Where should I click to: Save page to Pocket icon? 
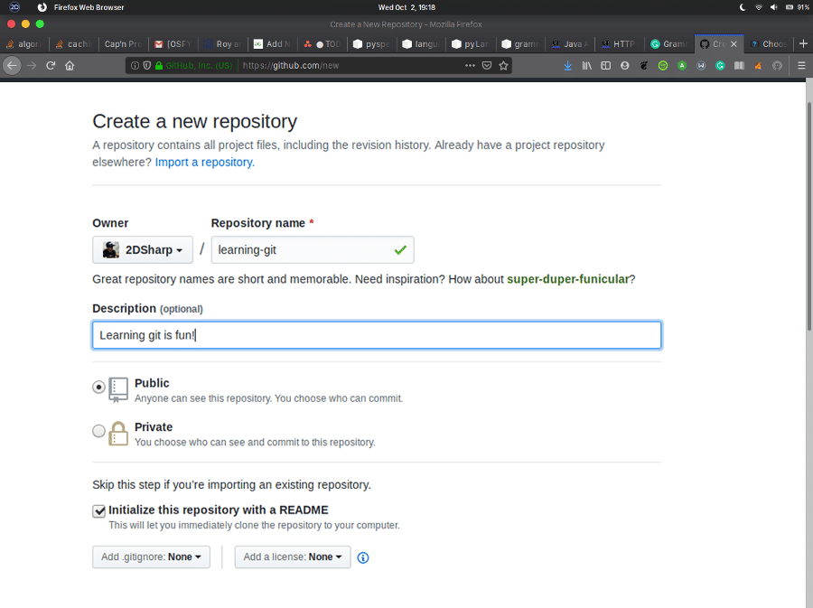pos(487,65)
